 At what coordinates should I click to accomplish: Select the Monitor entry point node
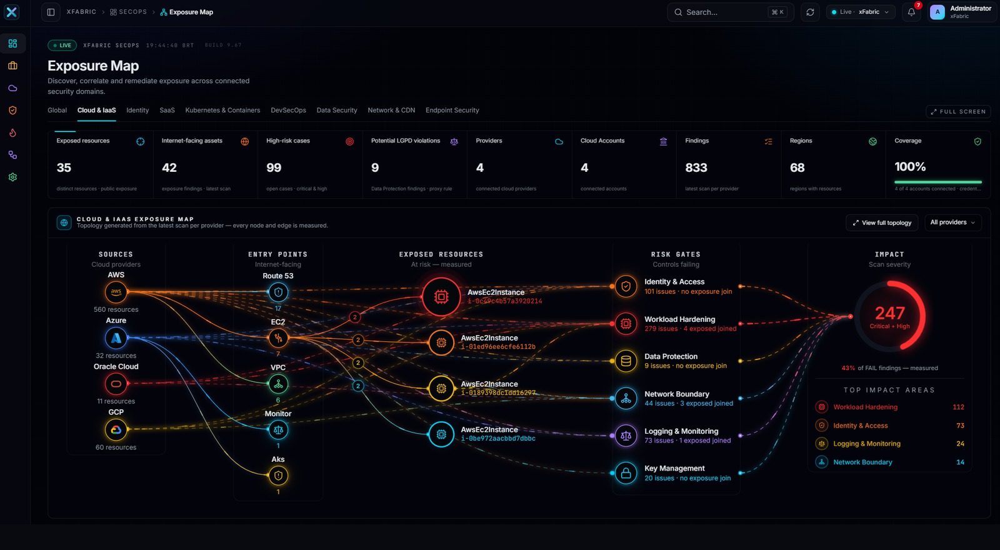pyautogui.click(x=278, y=430)
